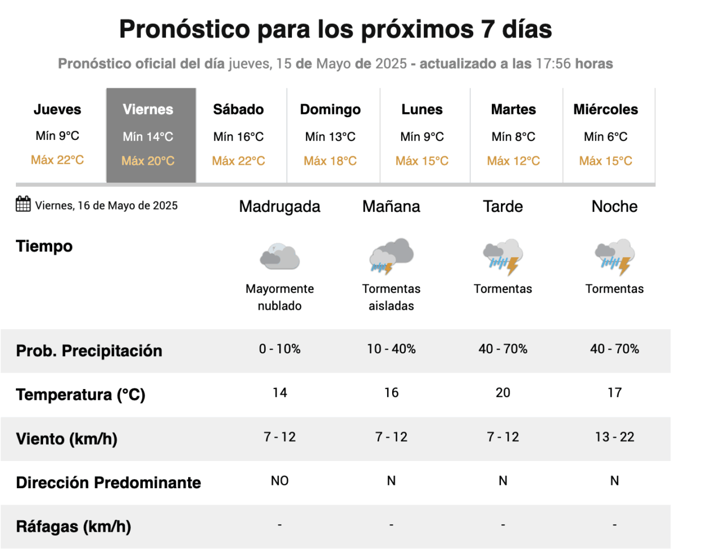Click the Tarde thunderstorm weather icon

[x=503, y=257]
